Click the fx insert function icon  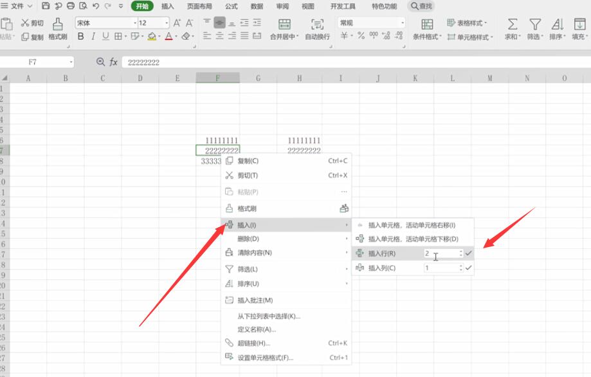point(113,62)
